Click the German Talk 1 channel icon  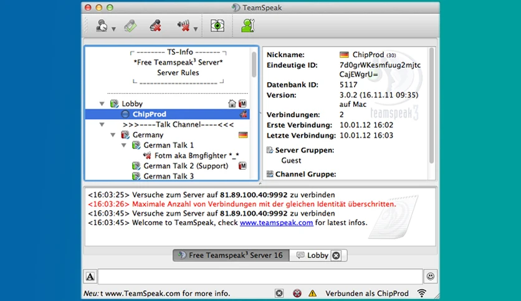[136, 145]
